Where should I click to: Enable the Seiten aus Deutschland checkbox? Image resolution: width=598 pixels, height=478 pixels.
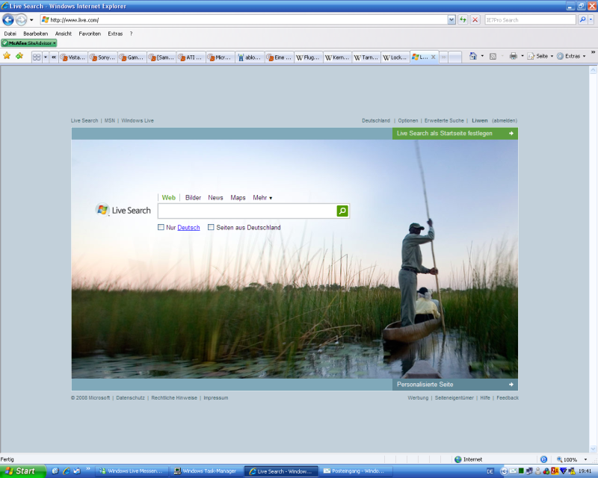[211, 227]
